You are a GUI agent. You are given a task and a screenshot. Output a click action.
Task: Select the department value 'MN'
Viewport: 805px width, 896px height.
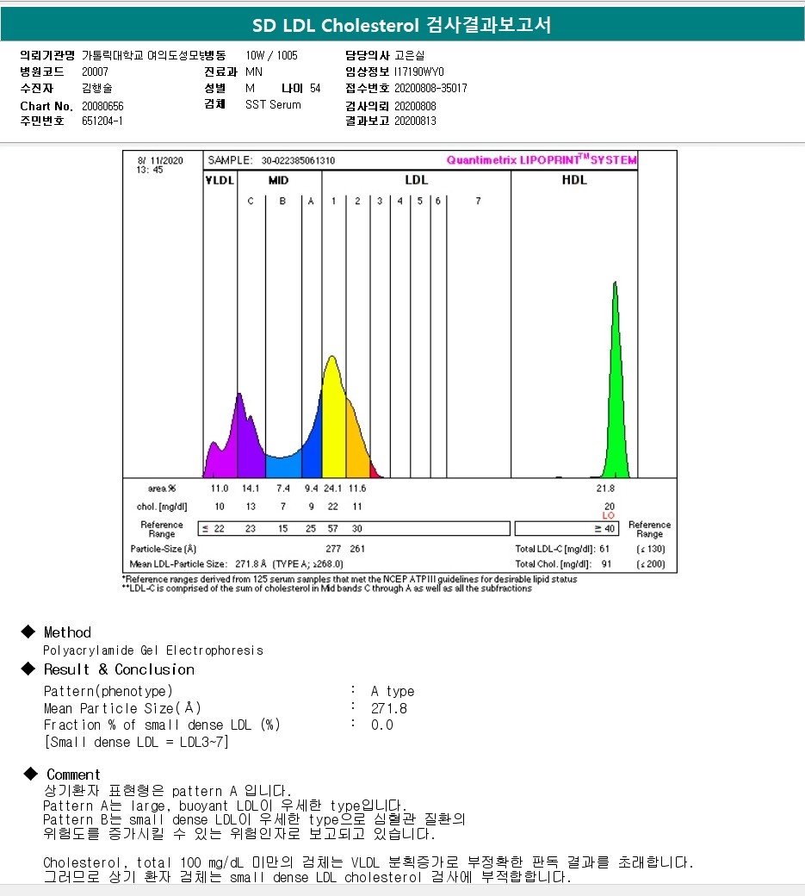point(254,72)
